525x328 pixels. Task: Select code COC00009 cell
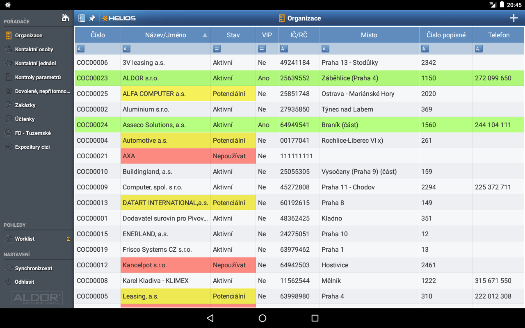(x=98, y=187)
